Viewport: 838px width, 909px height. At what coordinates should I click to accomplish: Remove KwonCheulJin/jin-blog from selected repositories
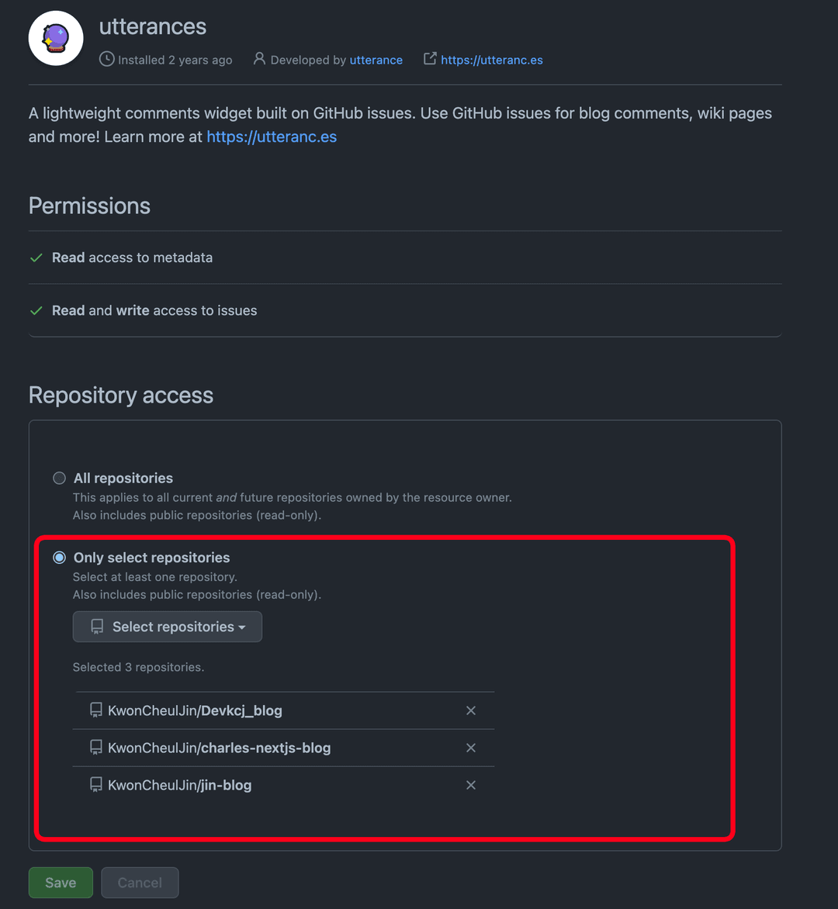(471, 784)
